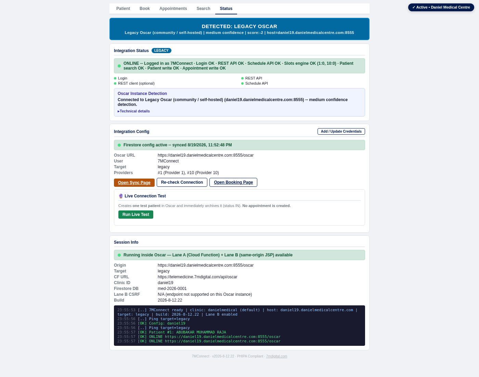Click Oscar Instance Detection heading
The height and width of the screenshot is (377, 479).
(x=142, y=94)
